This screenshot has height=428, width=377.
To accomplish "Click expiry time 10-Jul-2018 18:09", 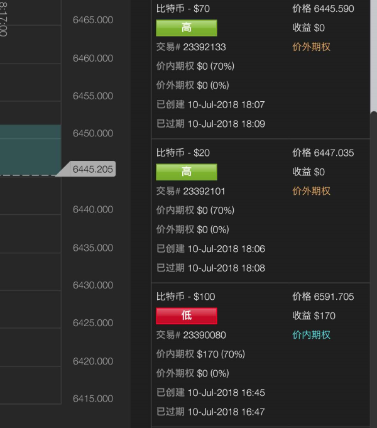I will click(226, 124).
